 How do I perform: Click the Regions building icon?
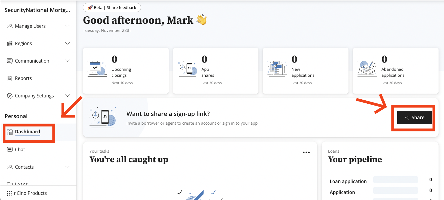(10, 44)
